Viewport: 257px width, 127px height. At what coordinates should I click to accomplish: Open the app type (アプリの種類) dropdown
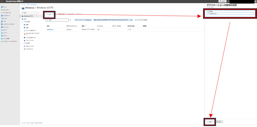click(x=230, y=14)
